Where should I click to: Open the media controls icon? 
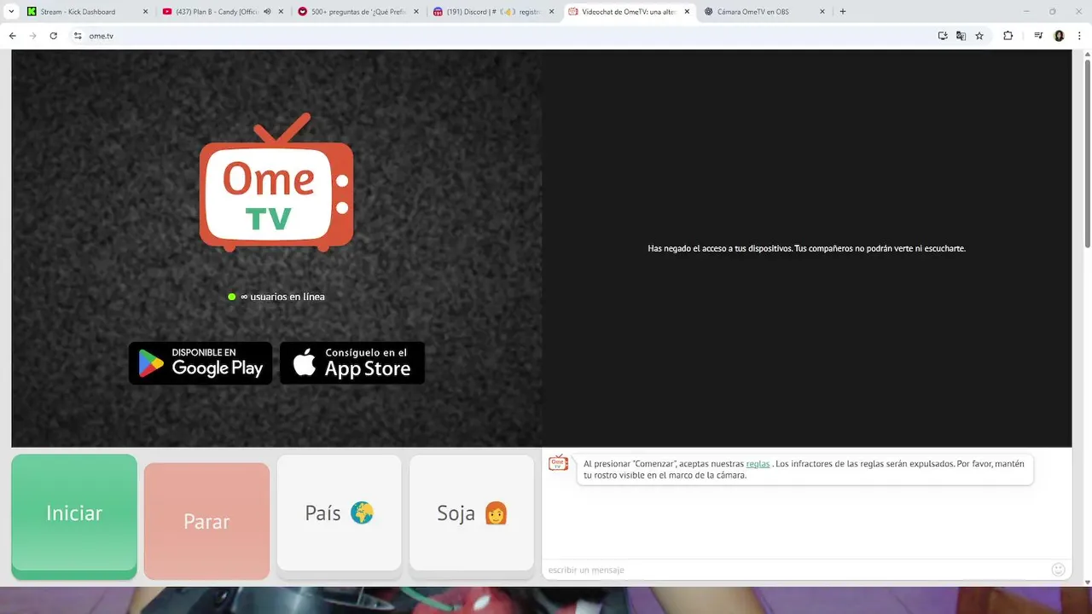[x=1038, y=36]
